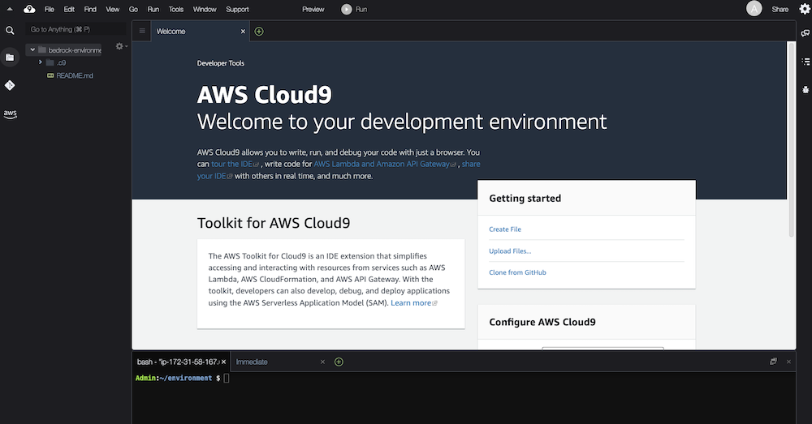Click the Configure AWS Cloud9 heading
The width and height of the screenshot is (812, 424).
[x=542, y=322]
